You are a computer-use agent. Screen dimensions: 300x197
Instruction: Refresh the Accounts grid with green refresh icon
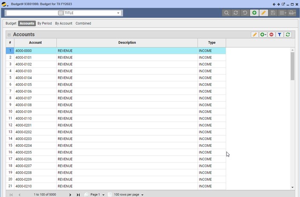288,35
